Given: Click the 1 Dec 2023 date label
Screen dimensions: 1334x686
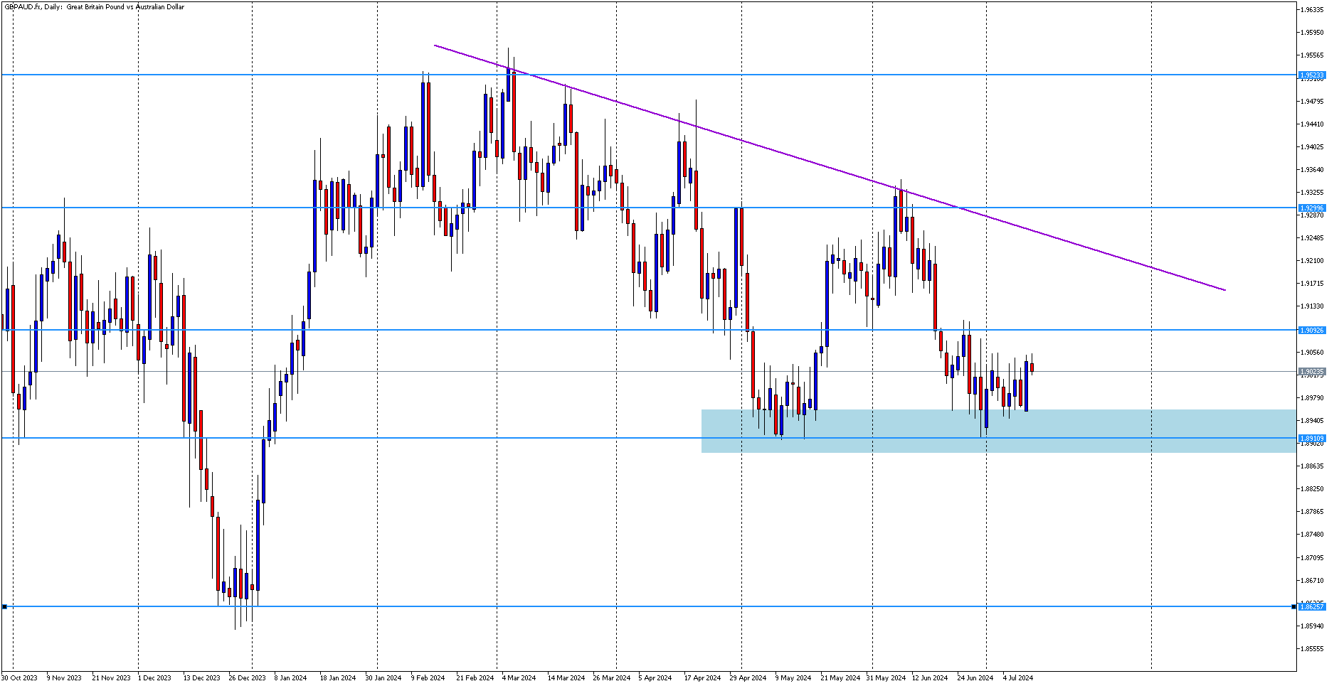Looking at the screenshot, I should click(154, 678).
